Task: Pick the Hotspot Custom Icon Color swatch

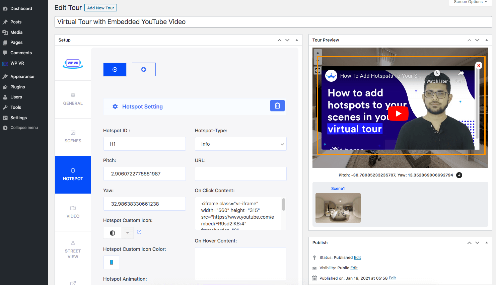Action: tap(112, 262)
